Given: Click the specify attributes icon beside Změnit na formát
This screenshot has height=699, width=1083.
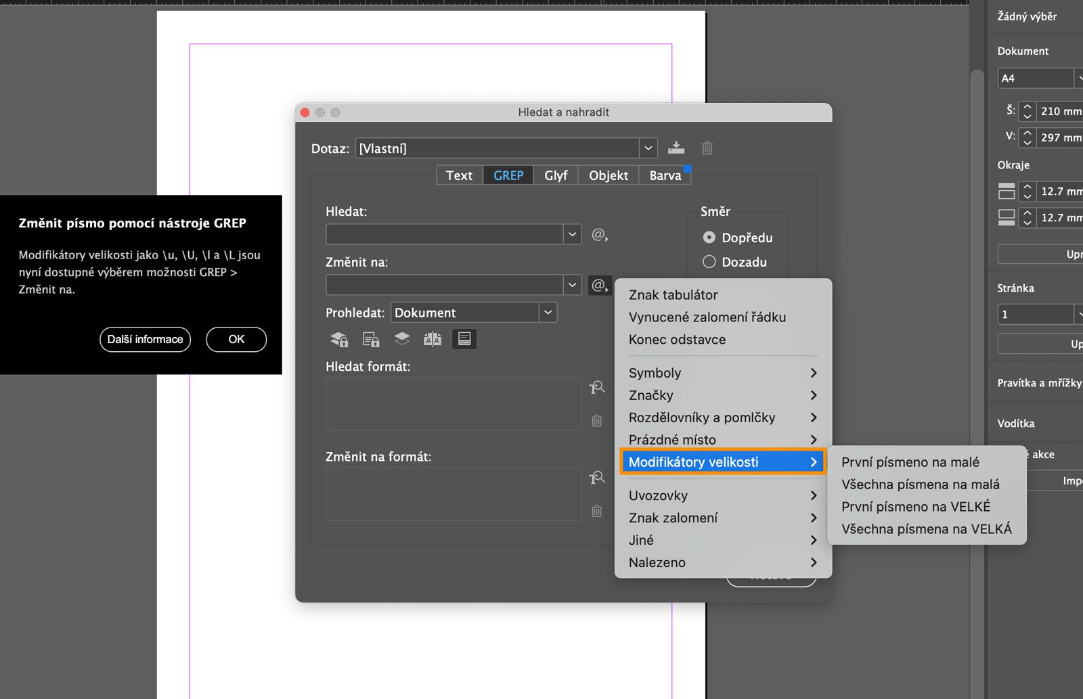Looking at the screenshot, I should [x=596, y=478].
